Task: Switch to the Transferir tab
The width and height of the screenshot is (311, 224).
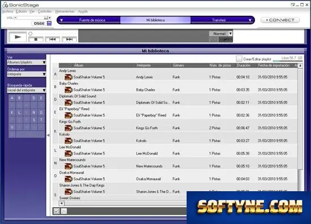Action: tap(219, 20)
